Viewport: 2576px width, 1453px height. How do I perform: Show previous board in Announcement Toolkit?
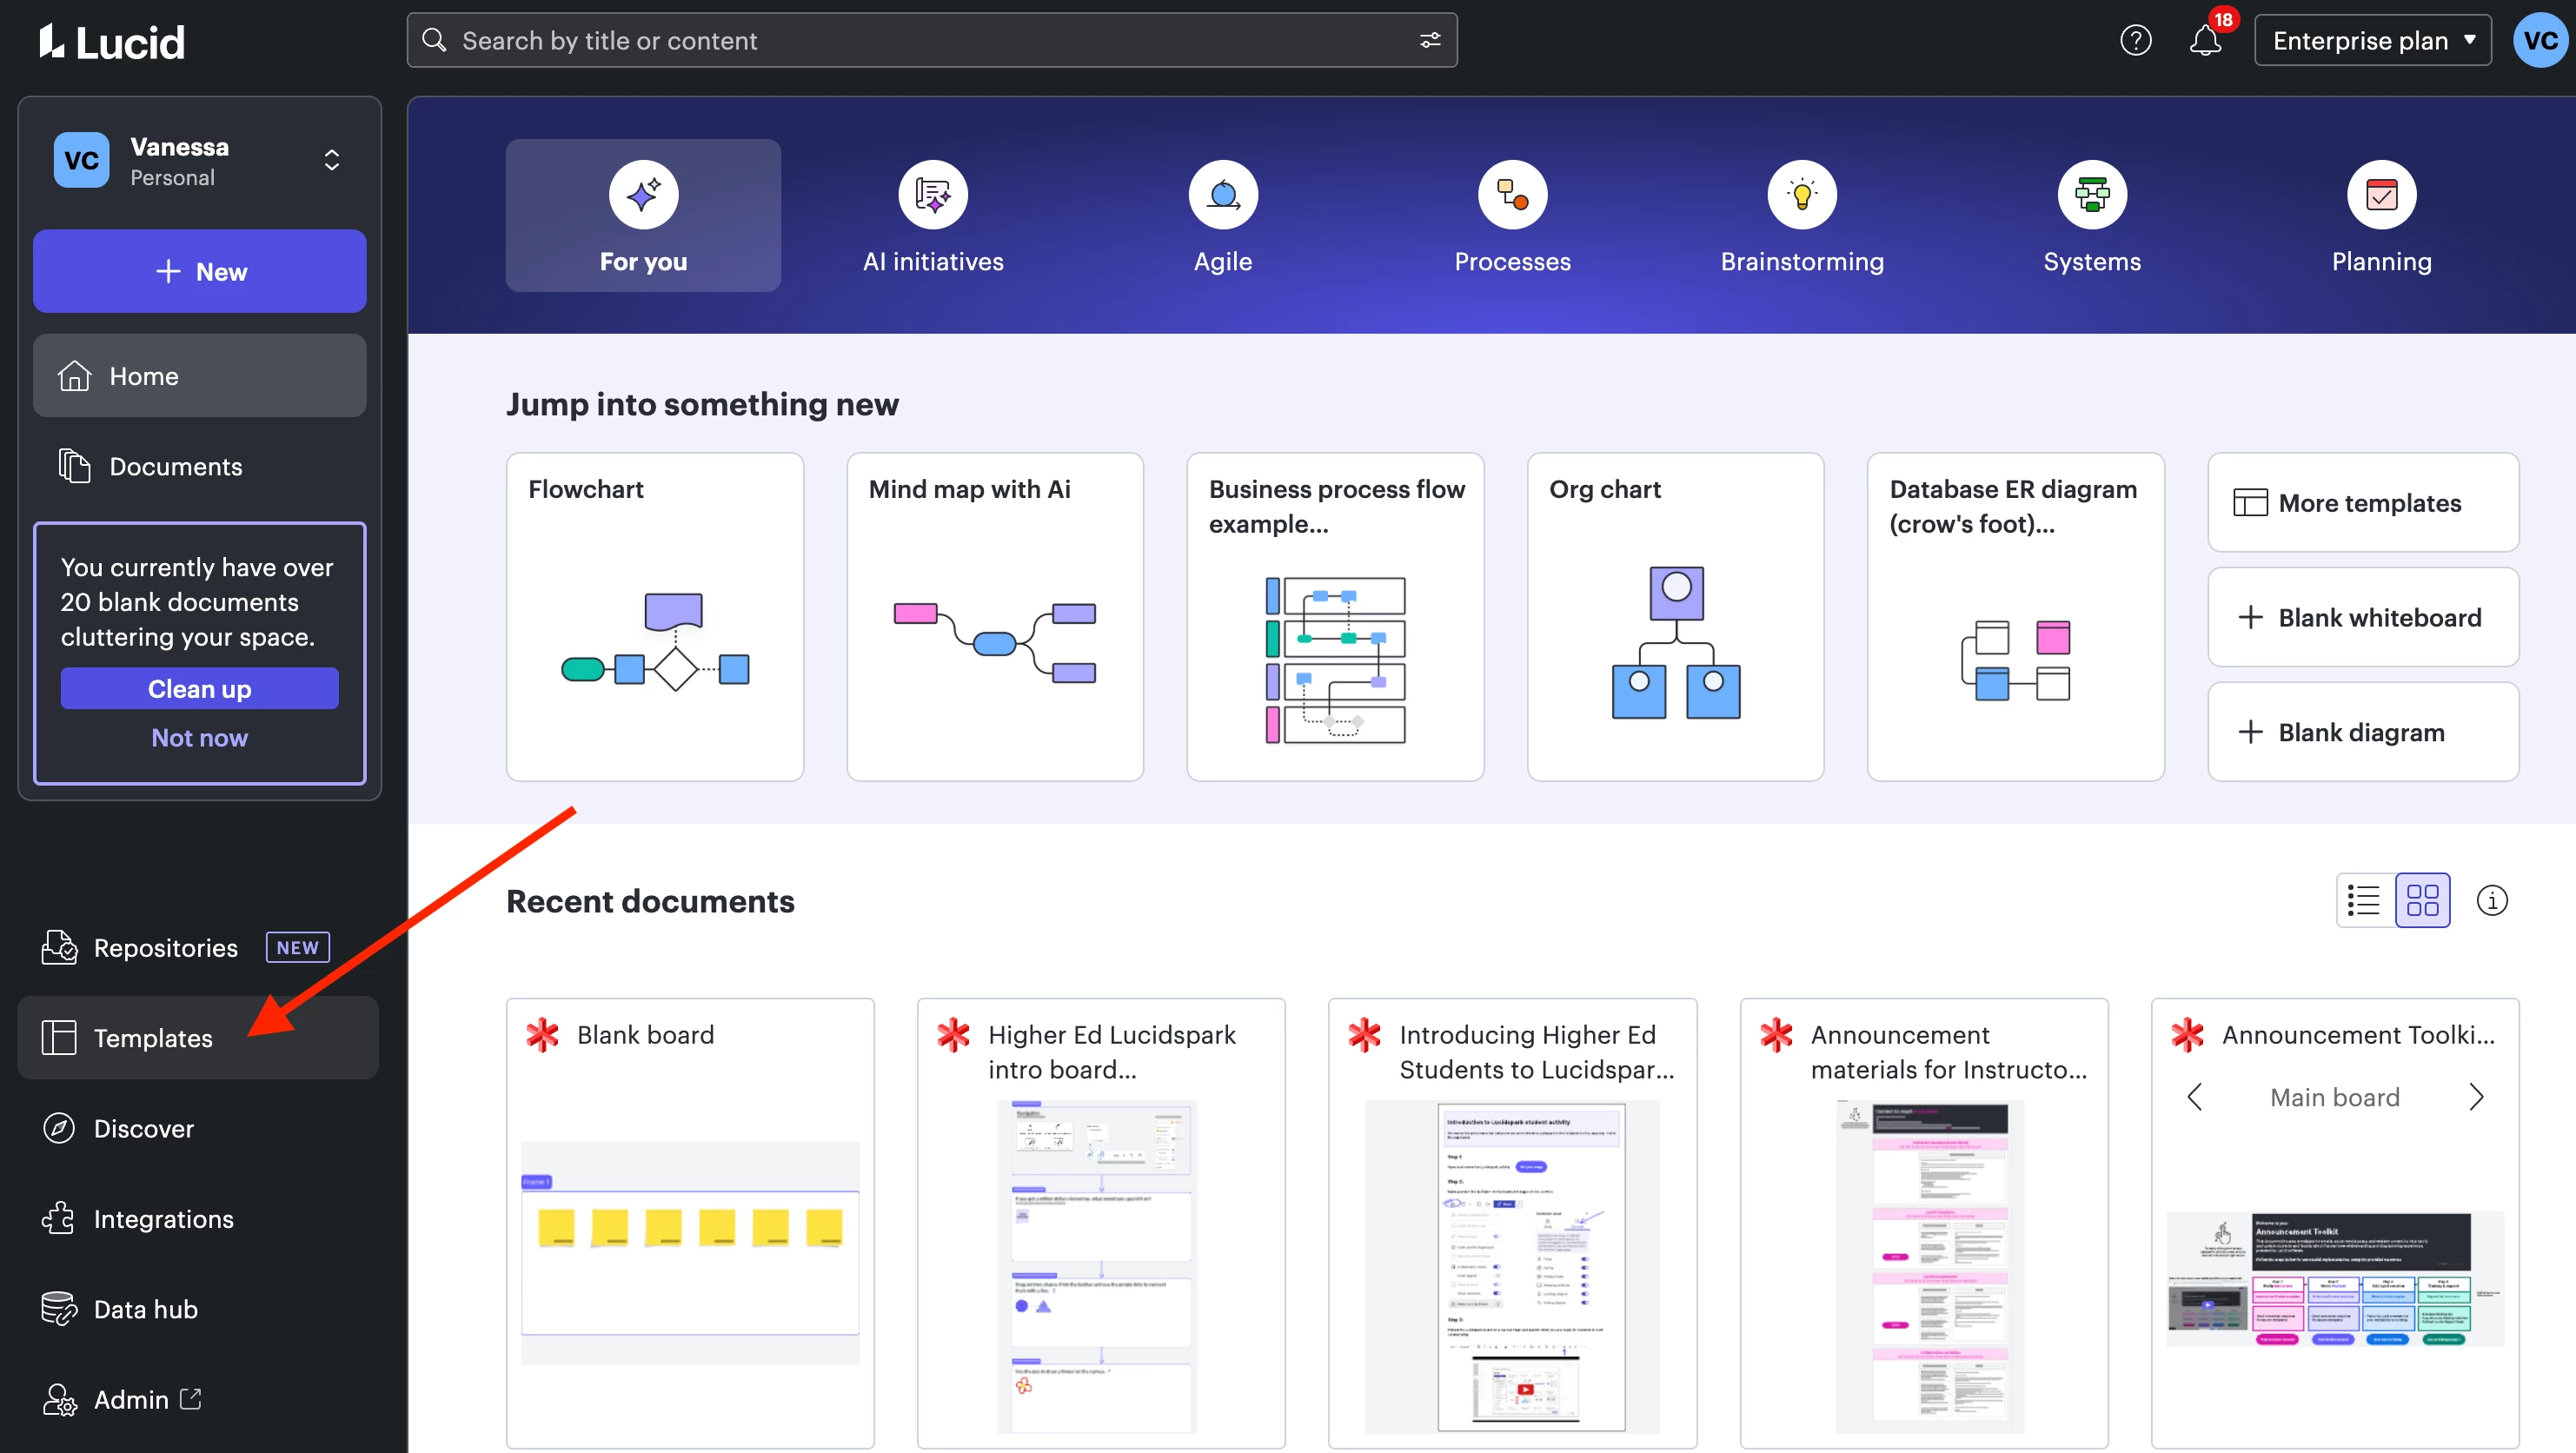(x=2194, y=1097)
